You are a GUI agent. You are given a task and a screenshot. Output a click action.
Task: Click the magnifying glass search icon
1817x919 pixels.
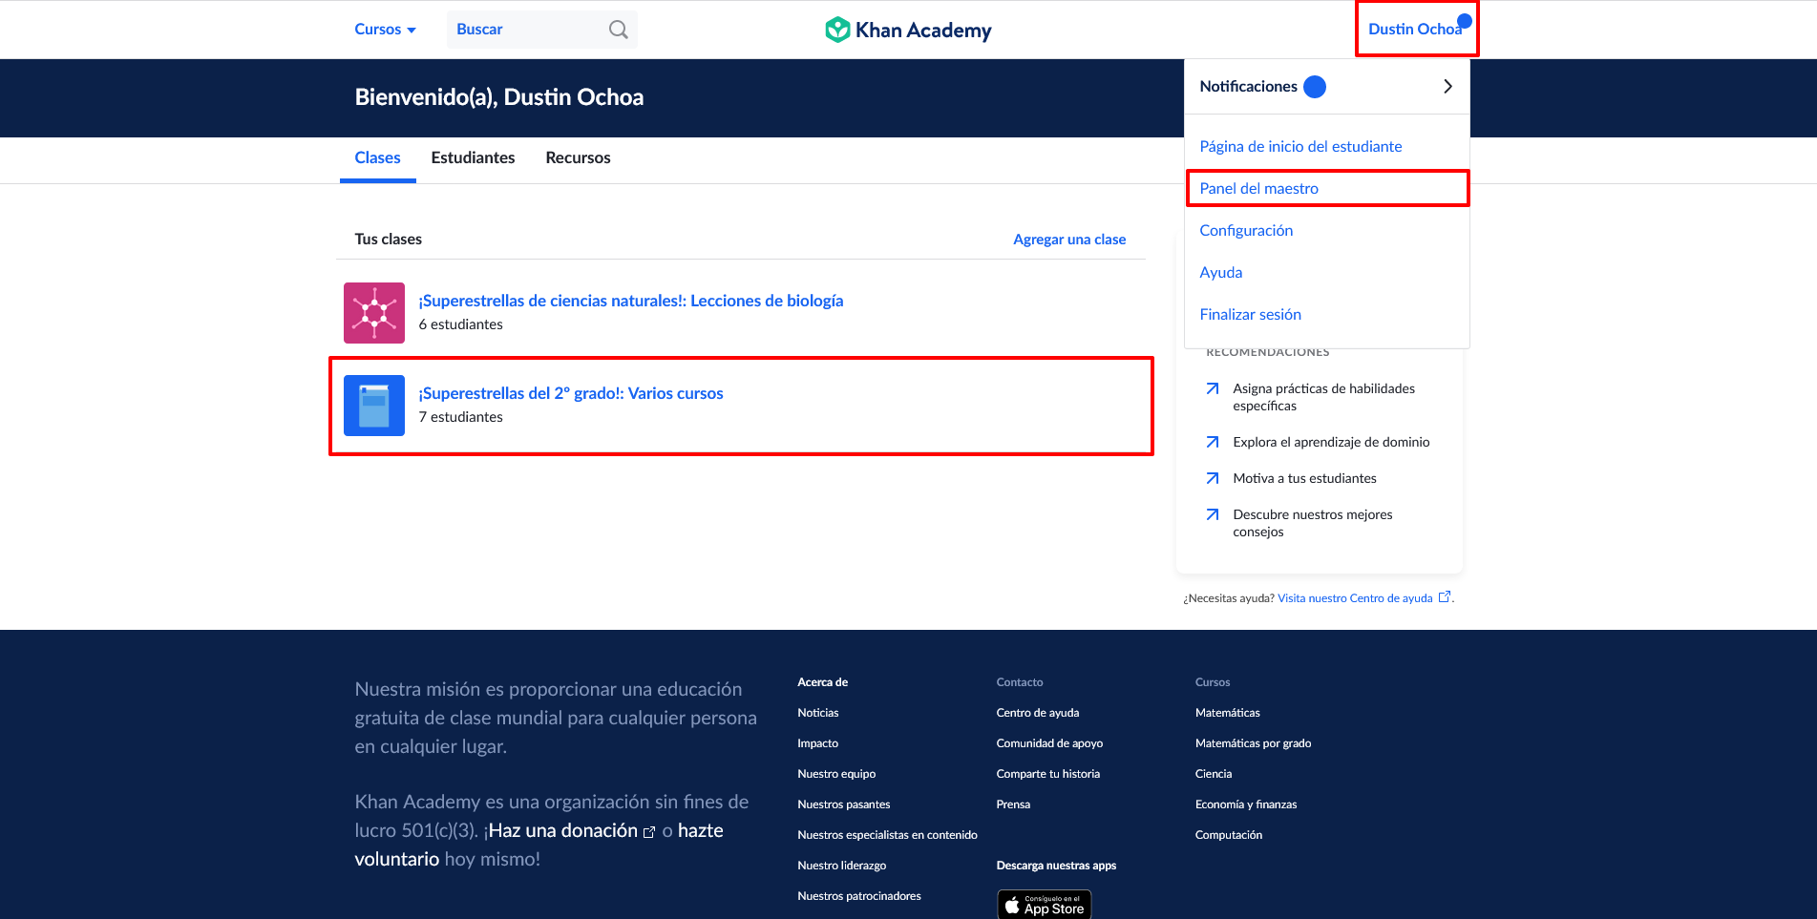619,30
